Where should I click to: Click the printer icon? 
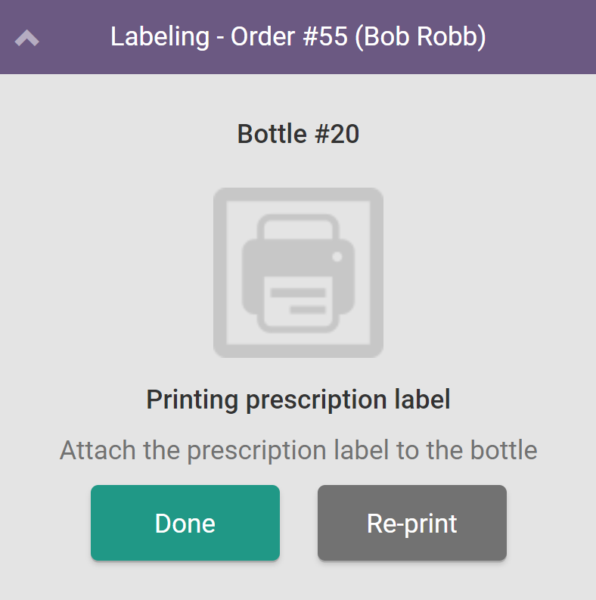tap(298, 272)
